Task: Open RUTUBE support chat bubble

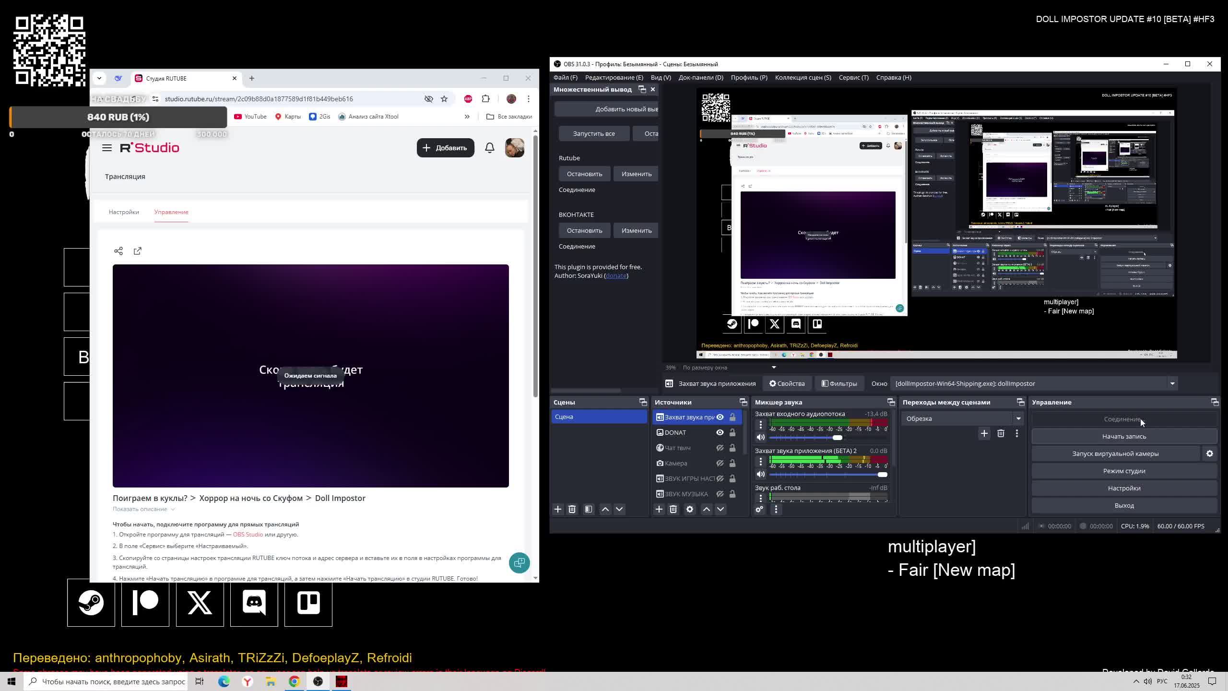Action: (520, 562)
